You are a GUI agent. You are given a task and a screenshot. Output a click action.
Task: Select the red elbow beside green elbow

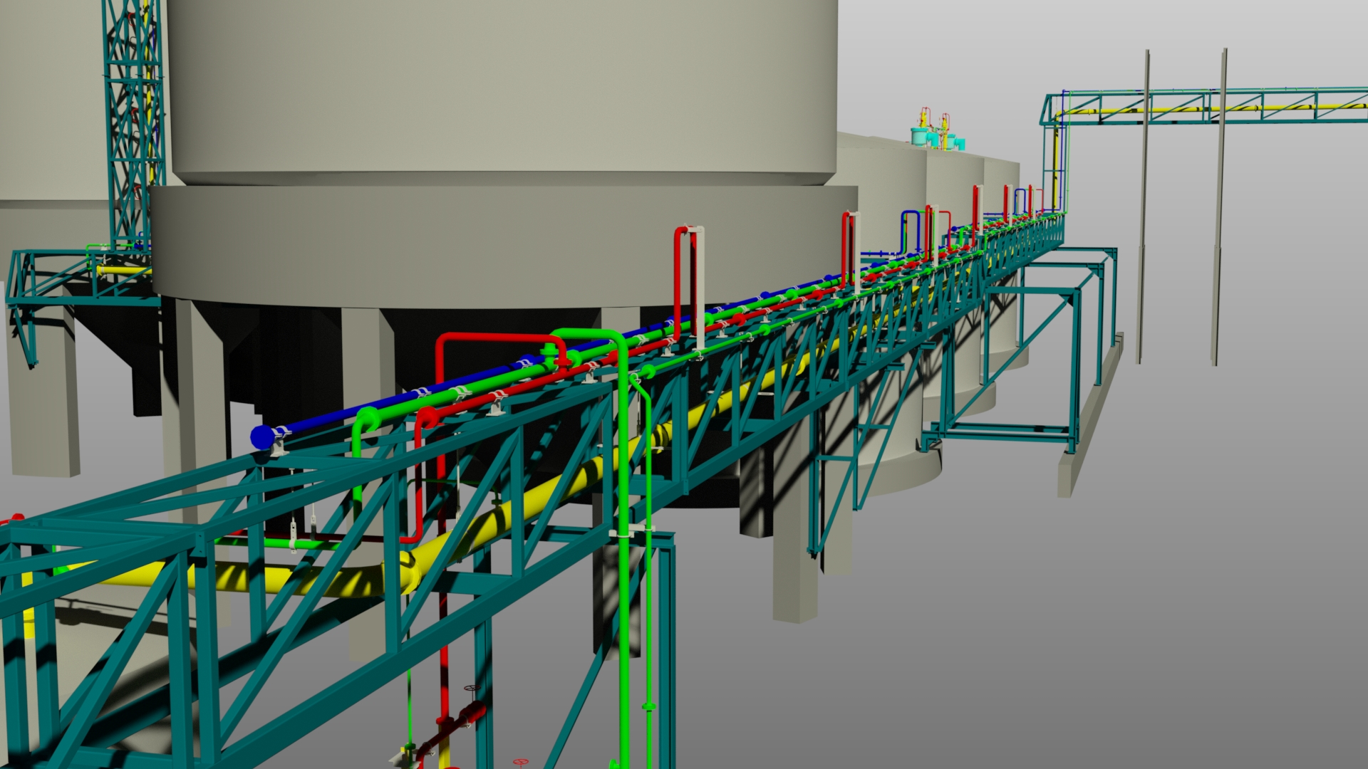[x=426, y=417]
